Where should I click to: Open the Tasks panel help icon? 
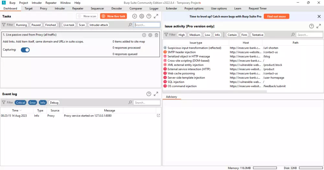click(x=149, y=16)
